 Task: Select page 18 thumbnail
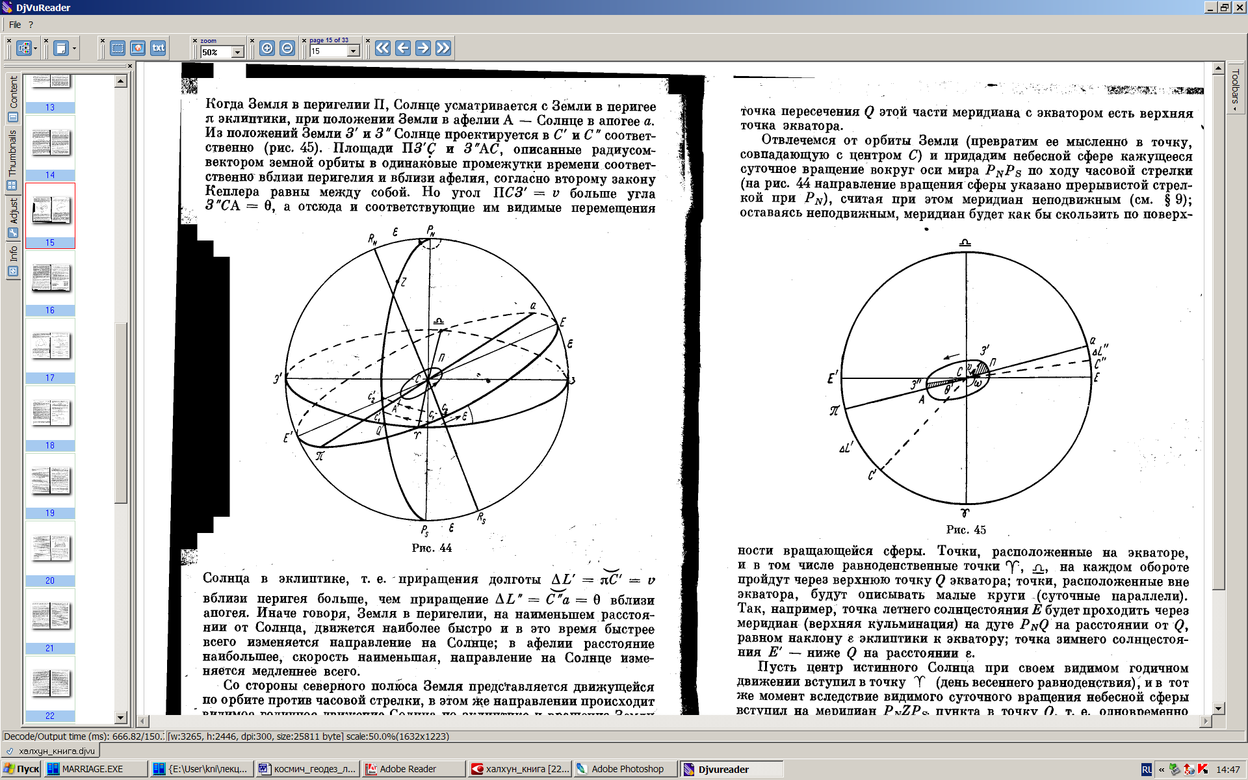[x=50, y=419]
